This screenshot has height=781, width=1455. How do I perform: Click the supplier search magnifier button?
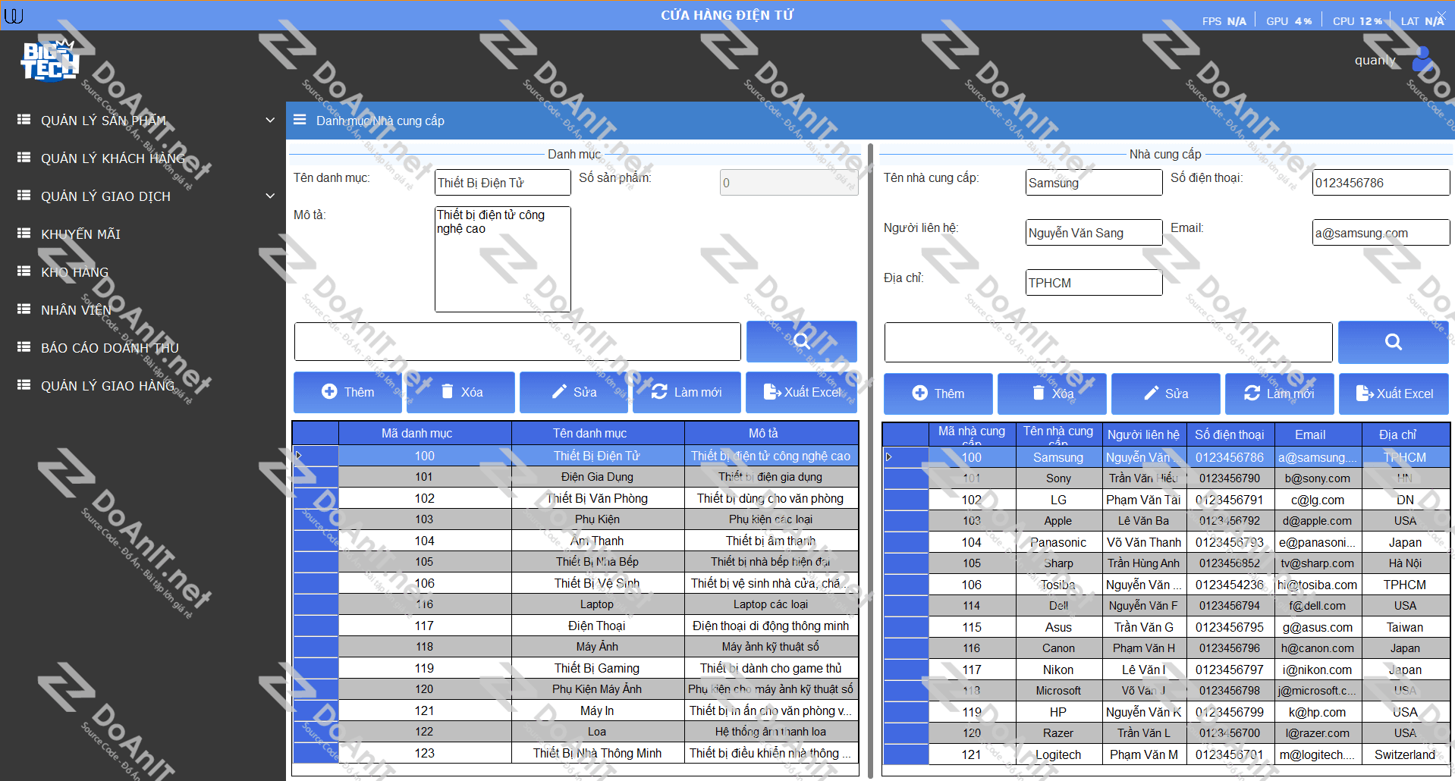click(1393, 342)
